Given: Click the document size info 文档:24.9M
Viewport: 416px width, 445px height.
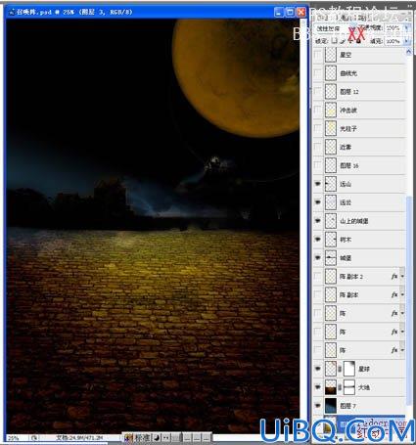Looking at the screenshot, I should point(79,437).
